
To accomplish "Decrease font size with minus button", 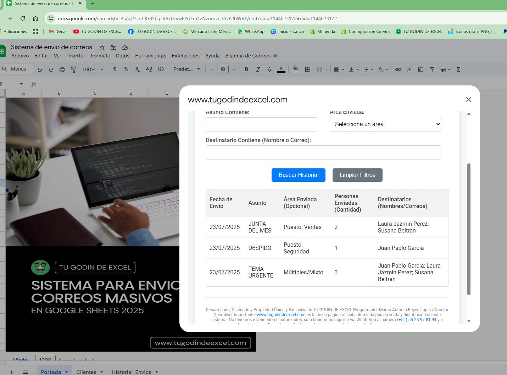I will 211,69.
